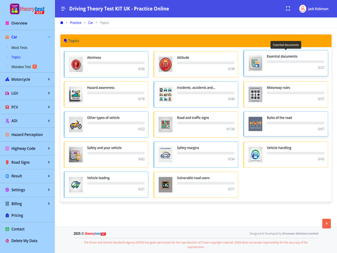This screenshot has width=337, height=253.
Task: Click the Theory Test Kit logo
Action: point(27,9)
